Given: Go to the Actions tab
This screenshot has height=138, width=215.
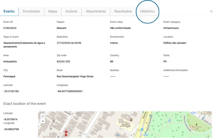Looking at the screenshot, I should (71, 11).
